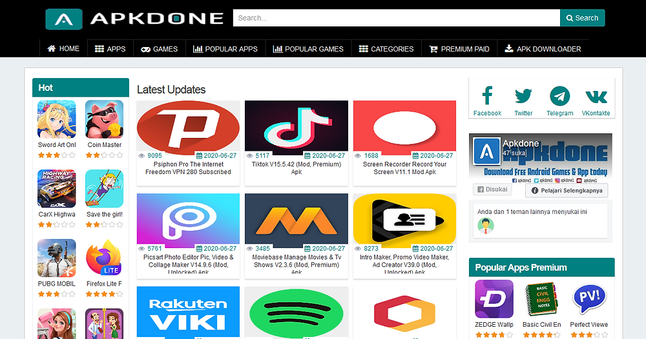Click the Popular Apps Premium heading
The image size is (646, 339).
[521, 267]
